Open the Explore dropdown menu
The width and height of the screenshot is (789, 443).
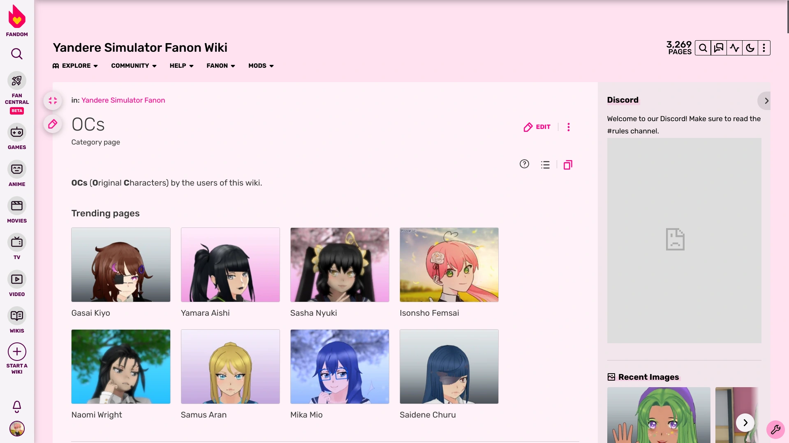tap(75, 66)
